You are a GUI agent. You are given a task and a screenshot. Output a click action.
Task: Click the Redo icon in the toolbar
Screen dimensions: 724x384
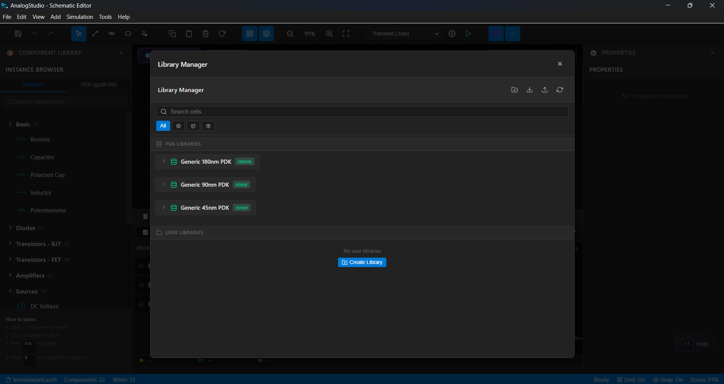click(x=51, y=34)
